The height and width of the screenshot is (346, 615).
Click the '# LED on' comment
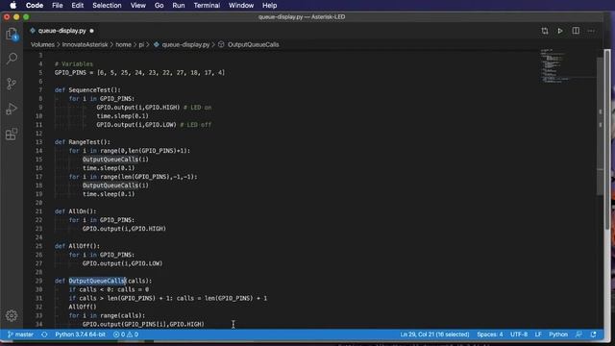coord(197,108)
